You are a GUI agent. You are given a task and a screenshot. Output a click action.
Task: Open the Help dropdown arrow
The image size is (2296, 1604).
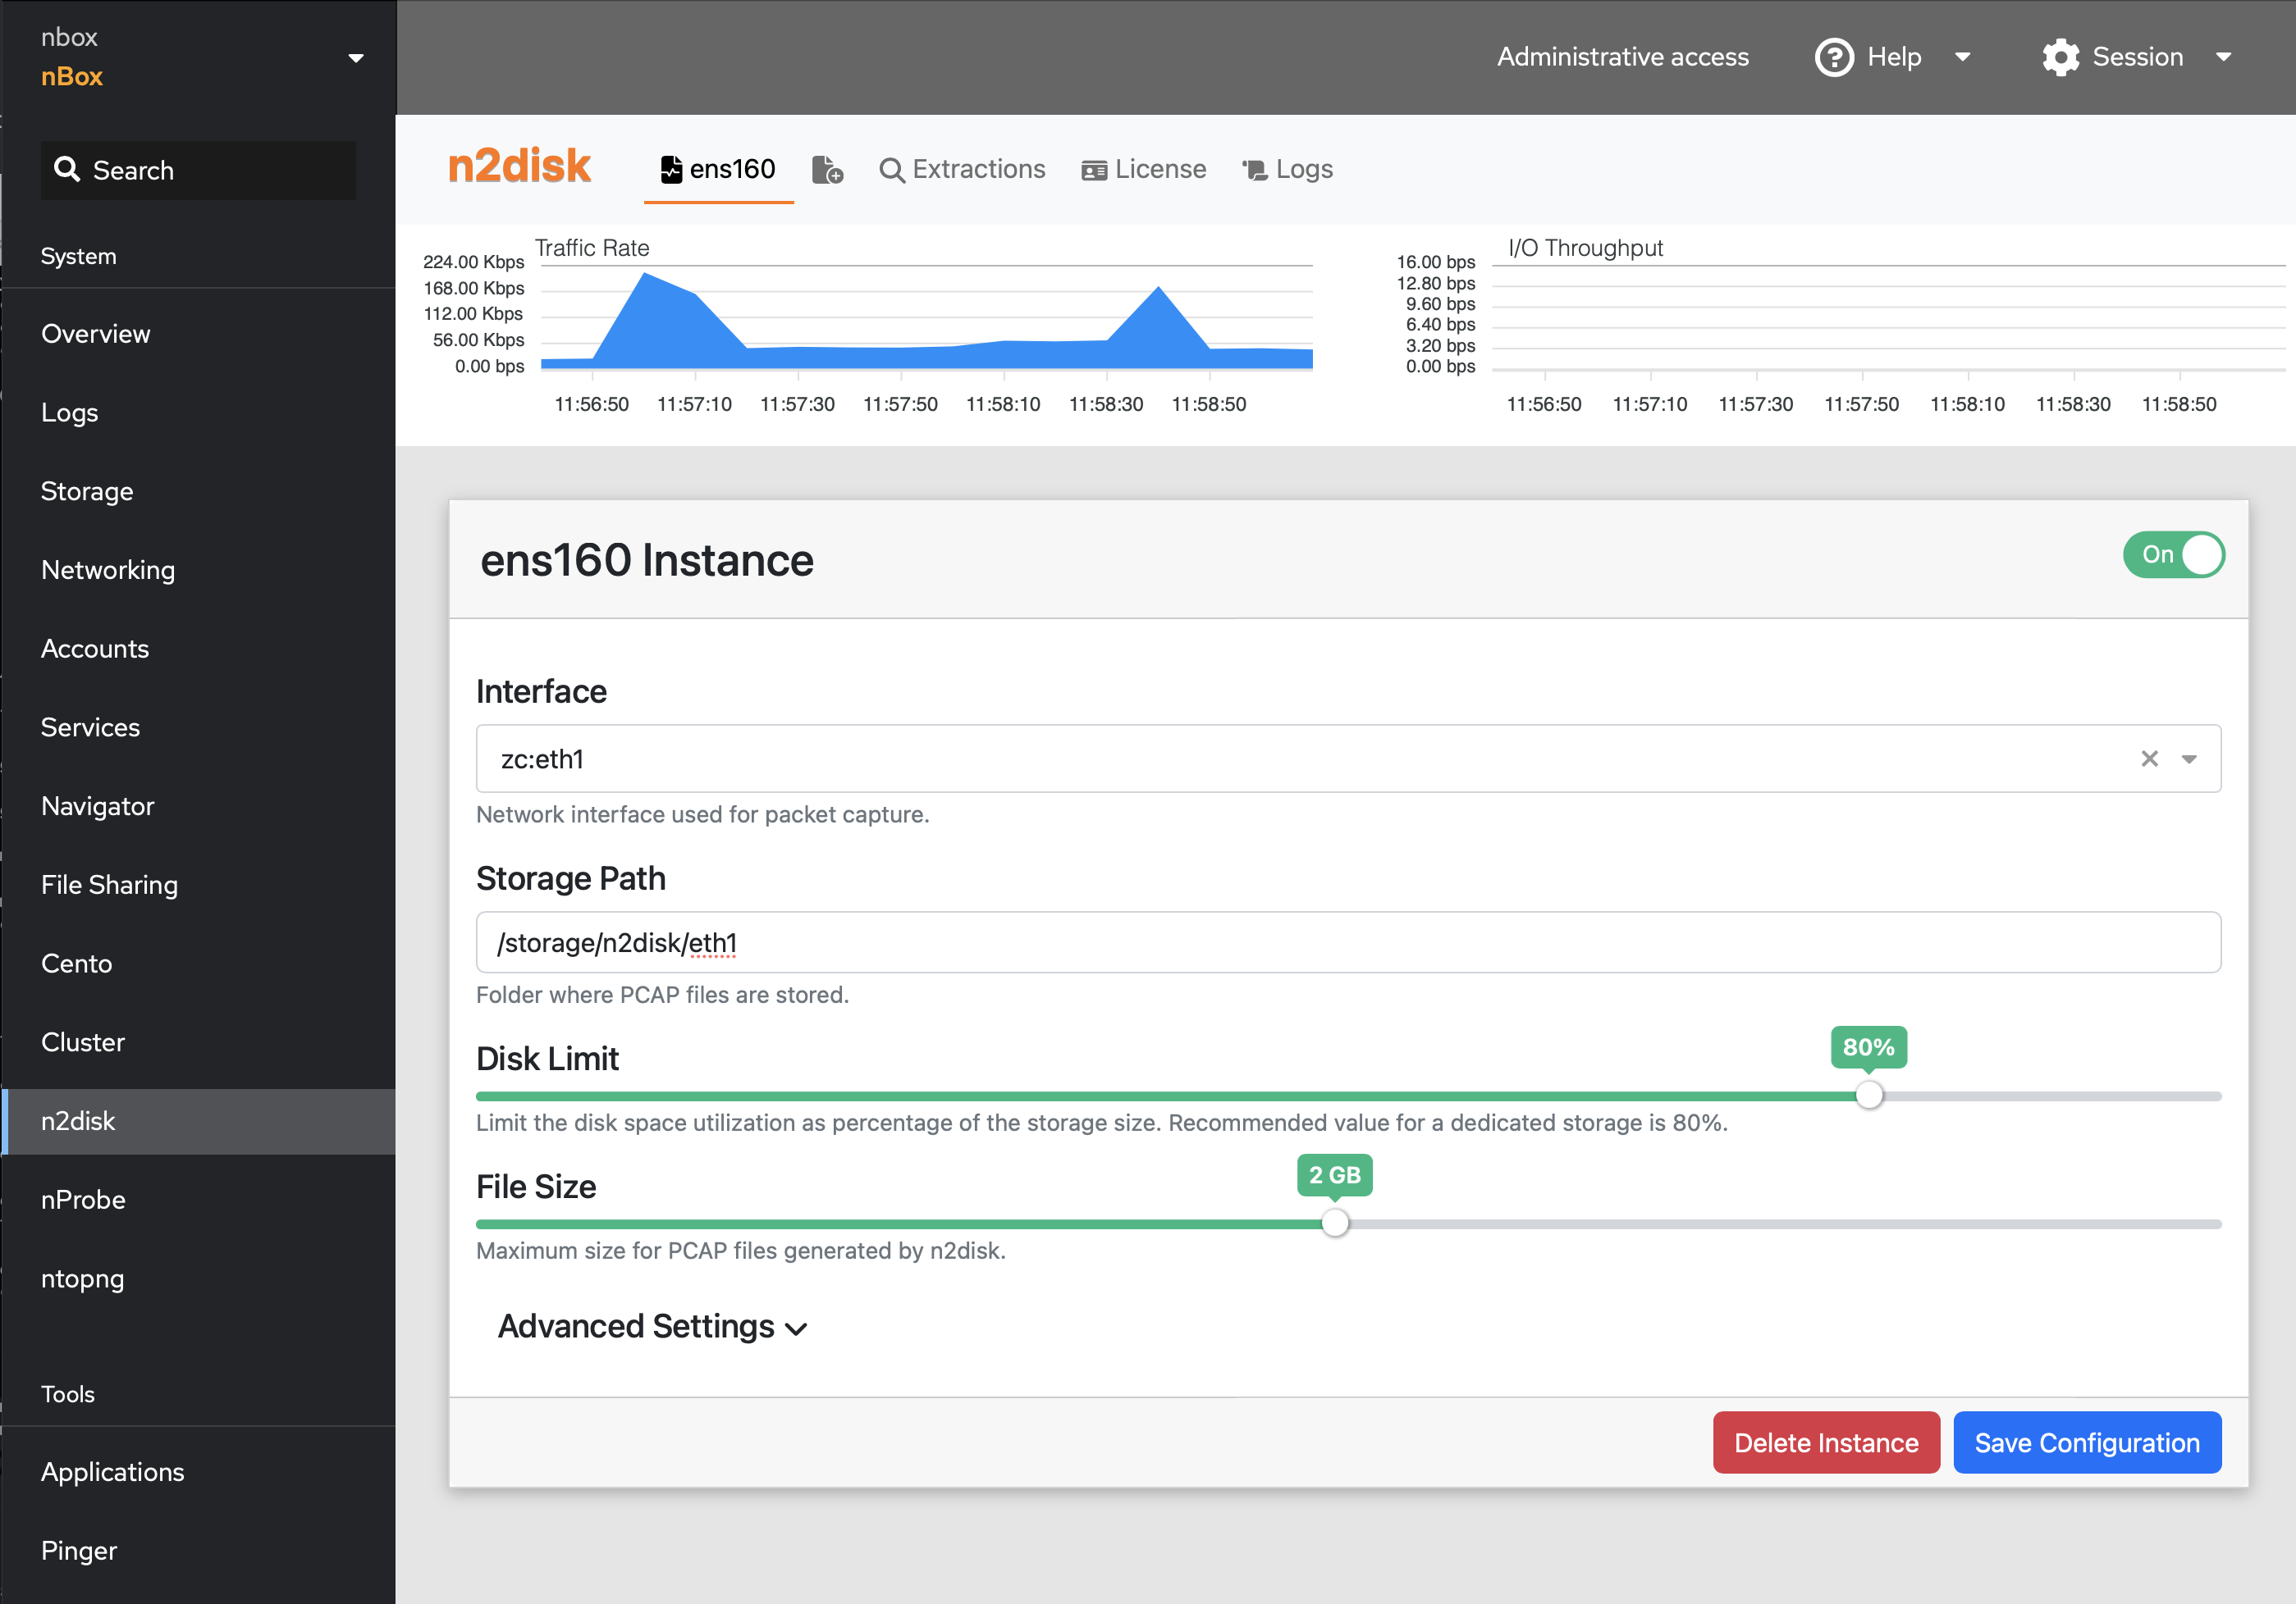(x=1963, y=57)
